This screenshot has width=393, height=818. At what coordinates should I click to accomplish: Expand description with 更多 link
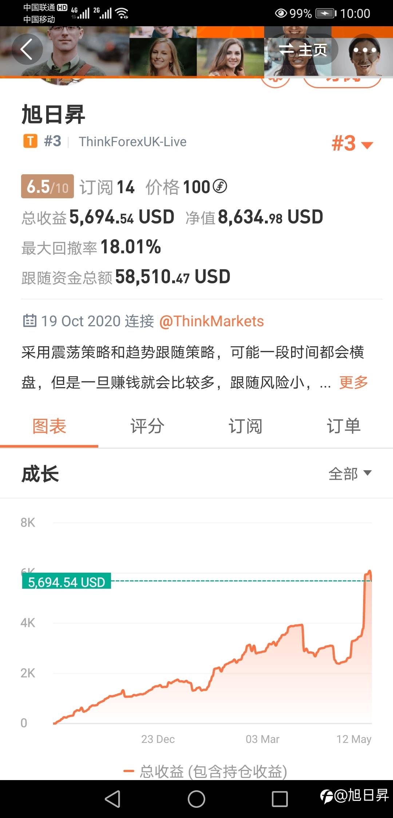(x=353, y=382)
